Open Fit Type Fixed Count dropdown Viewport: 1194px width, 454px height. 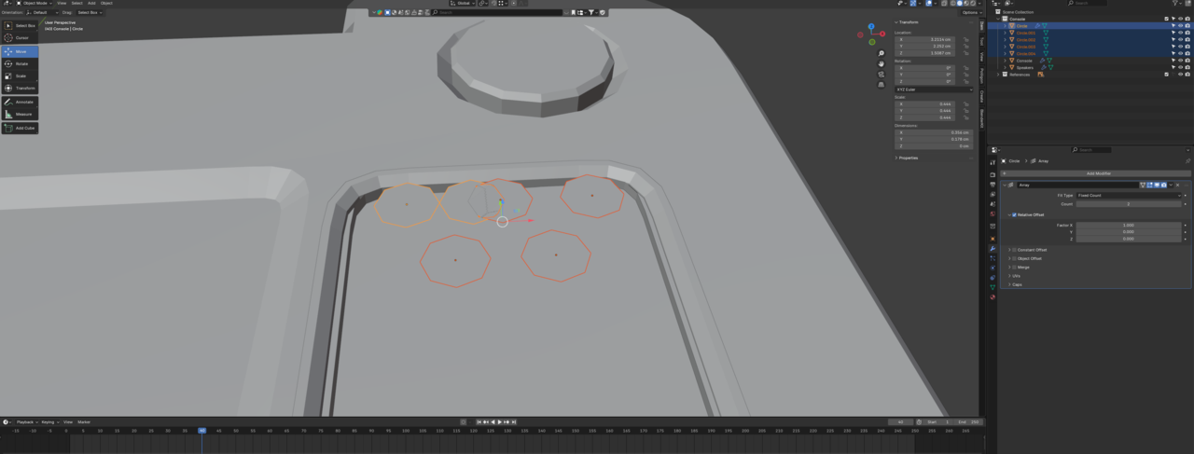coord(1129,196)
